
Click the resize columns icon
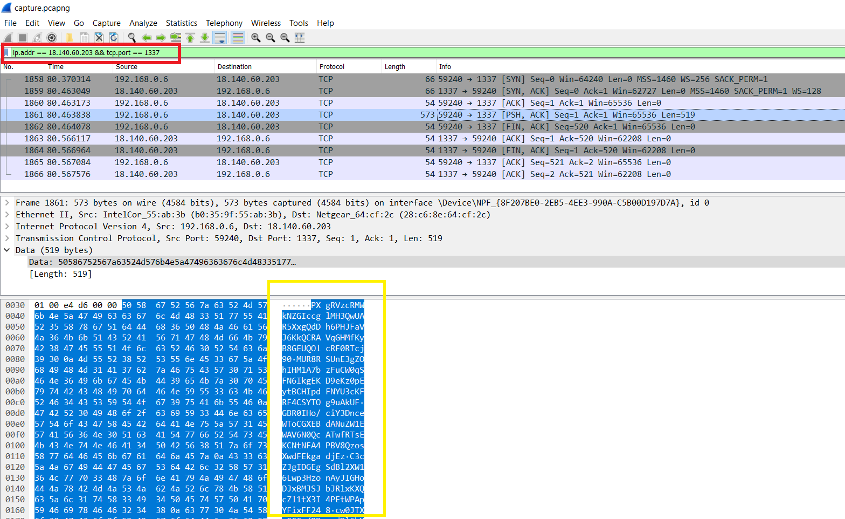300,38
